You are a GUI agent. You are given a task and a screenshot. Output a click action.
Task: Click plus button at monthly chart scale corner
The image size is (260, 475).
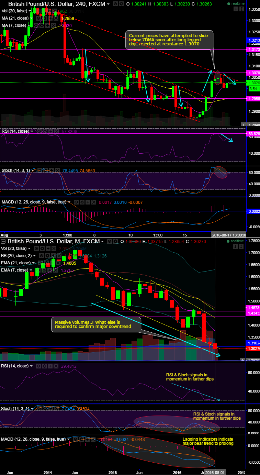pos(243,360)
